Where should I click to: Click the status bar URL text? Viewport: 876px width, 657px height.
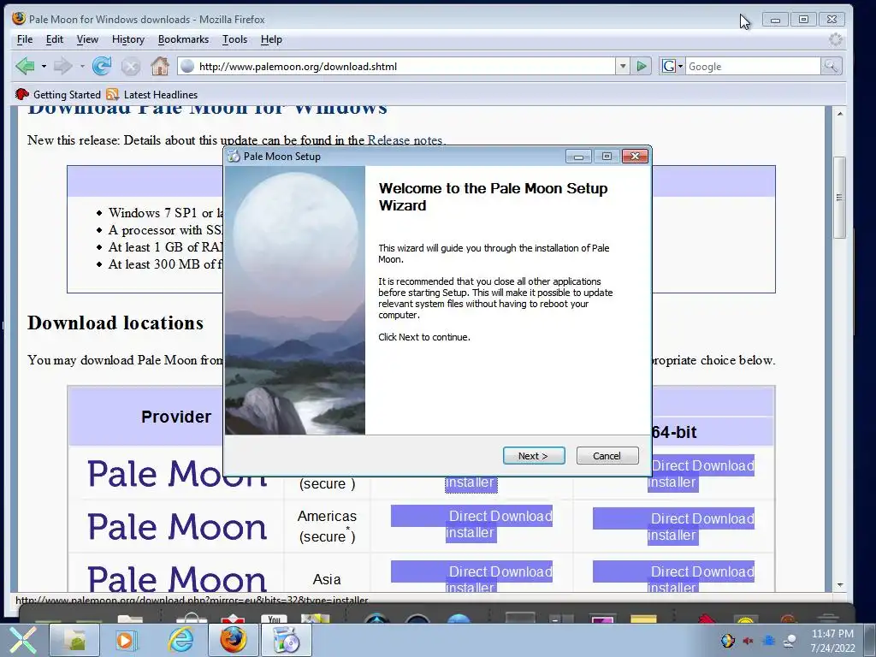(192, 600)
